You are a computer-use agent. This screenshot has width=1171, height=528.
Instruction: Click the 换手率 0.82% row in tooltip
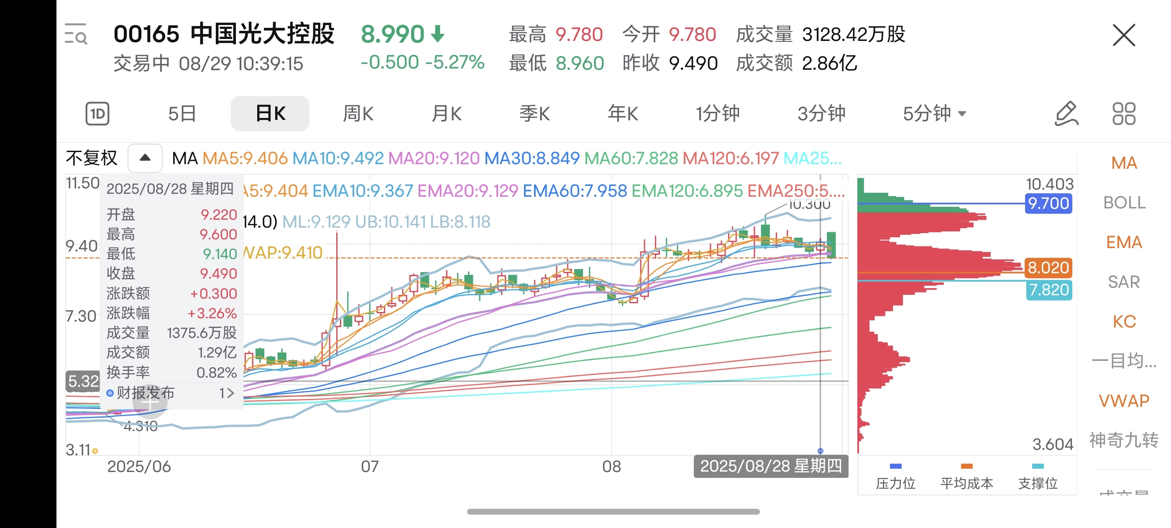point(171,372)
